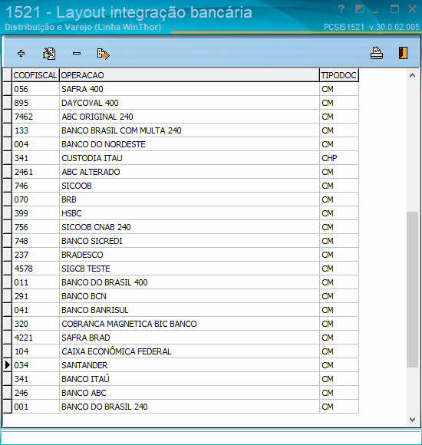Screen dimensions: 422x445
Task: Click the export layout arrow icon
Action: coord(103,54)
